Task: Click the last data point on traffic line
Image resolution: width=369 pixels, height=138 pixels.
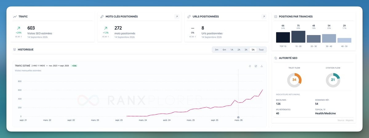Action: [263, 90]
